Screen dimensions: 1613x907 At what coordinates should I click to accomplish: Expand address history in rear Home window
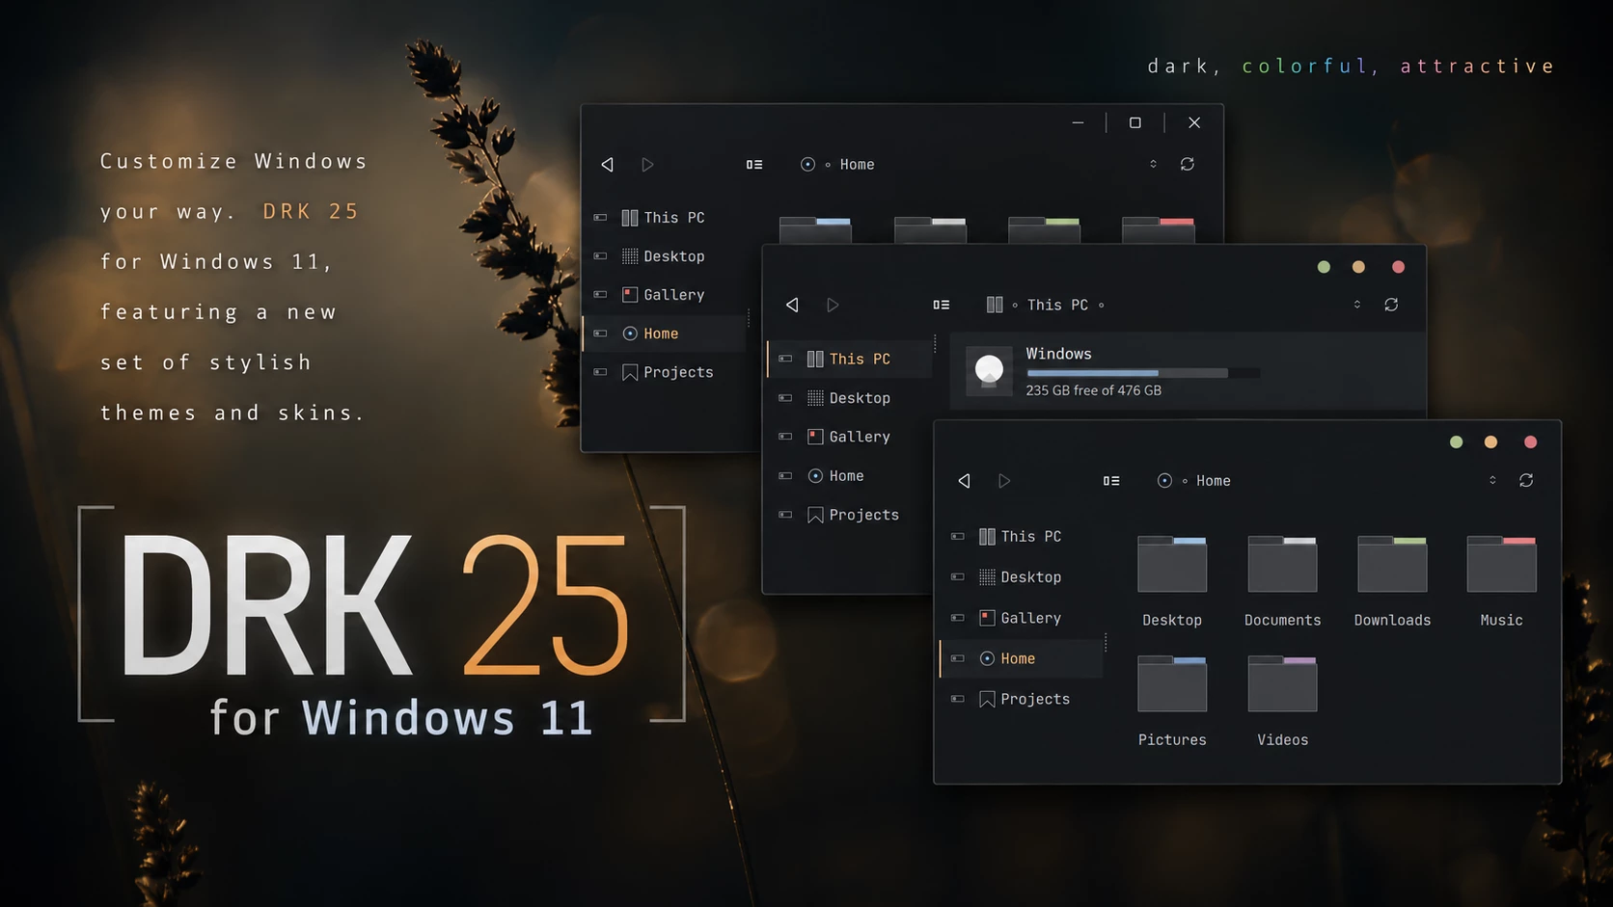(1153, 164)
